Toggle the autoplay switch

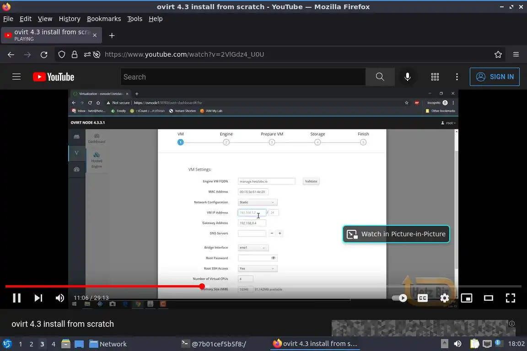click(399, 298)
